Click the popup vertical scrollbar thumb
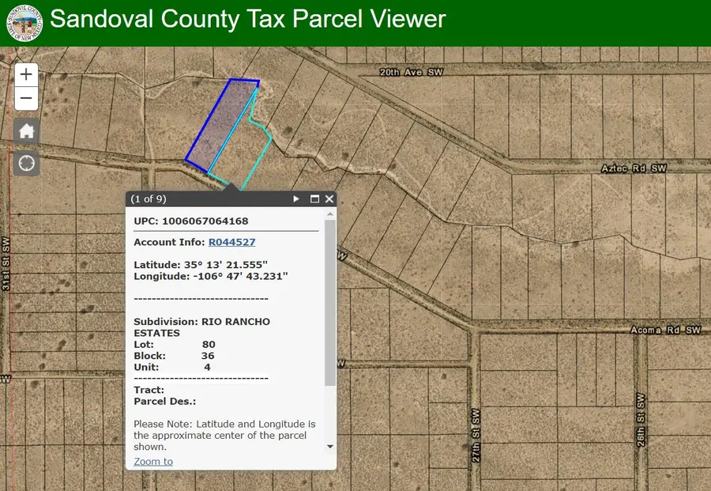711x491 pixels. coord(330,303)
